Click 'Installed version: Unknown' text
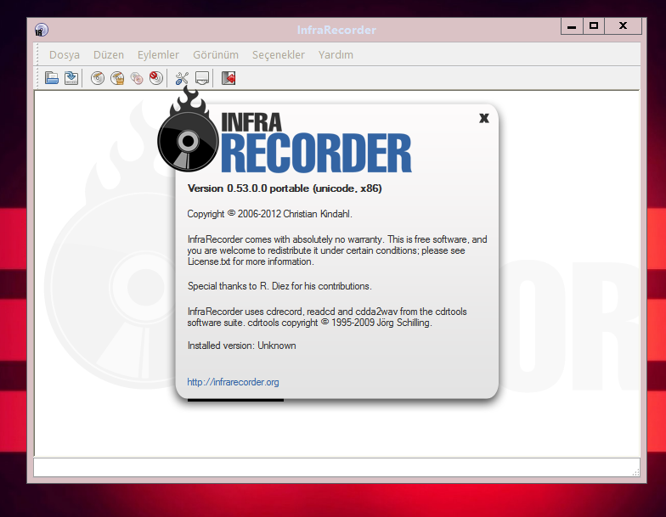The image size is (666, 517). point(241,346)
